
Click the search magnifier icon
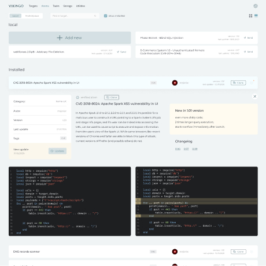point(95,16)
